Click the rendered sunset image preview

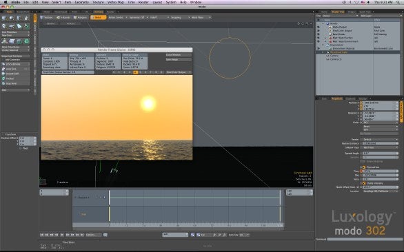[117, 117]
